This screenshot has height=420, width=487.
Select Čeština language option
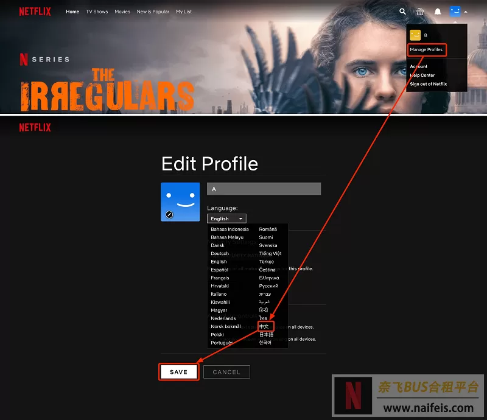pyautogui.click(x=267, y=270)
